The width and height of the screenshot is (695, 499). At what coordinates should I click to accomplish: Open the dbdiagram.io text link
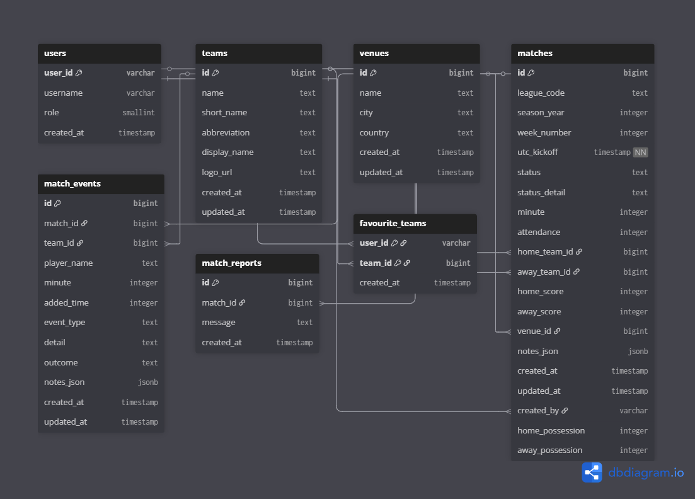click(x=646, y=473)
